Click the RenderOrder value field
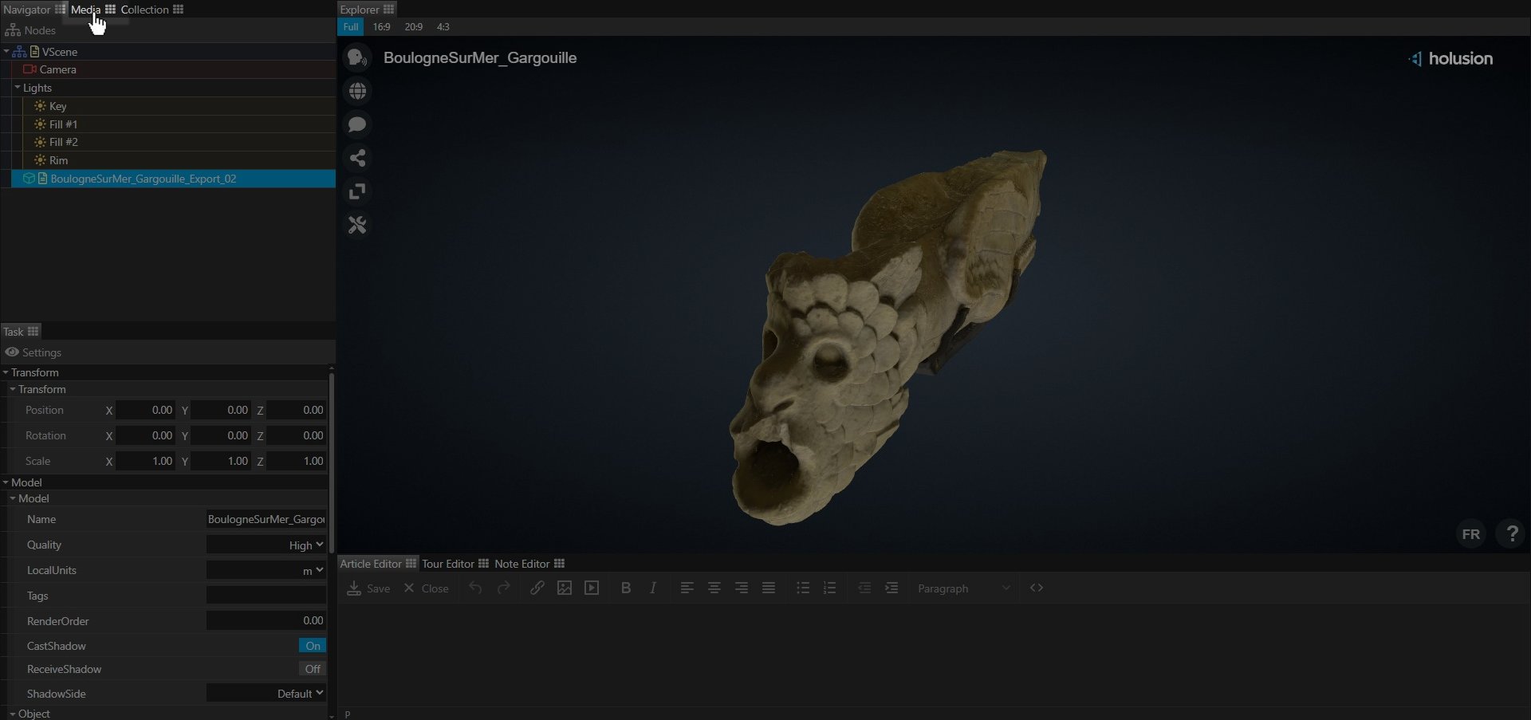The image size is (1531, 720). click(266, 620)
